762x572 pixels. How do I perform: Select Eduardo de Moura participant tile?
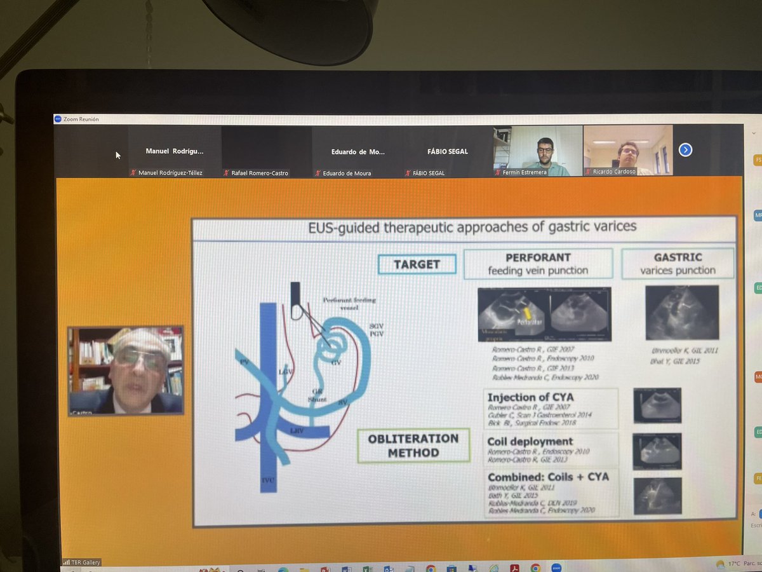tap(358, 151)
